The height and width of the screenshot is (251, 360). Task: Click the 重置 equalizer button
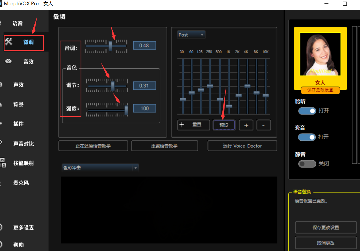coord(194,125)
